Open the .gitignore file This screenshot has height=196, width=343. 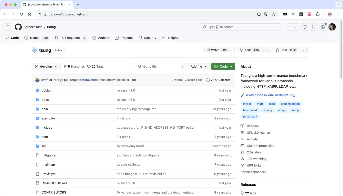(x=49, y=155)
